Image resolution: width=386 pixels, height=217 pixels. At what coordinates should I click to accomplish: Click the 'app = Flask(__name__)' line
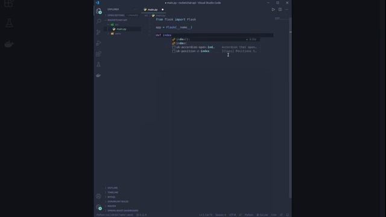[x=174, y=27]
